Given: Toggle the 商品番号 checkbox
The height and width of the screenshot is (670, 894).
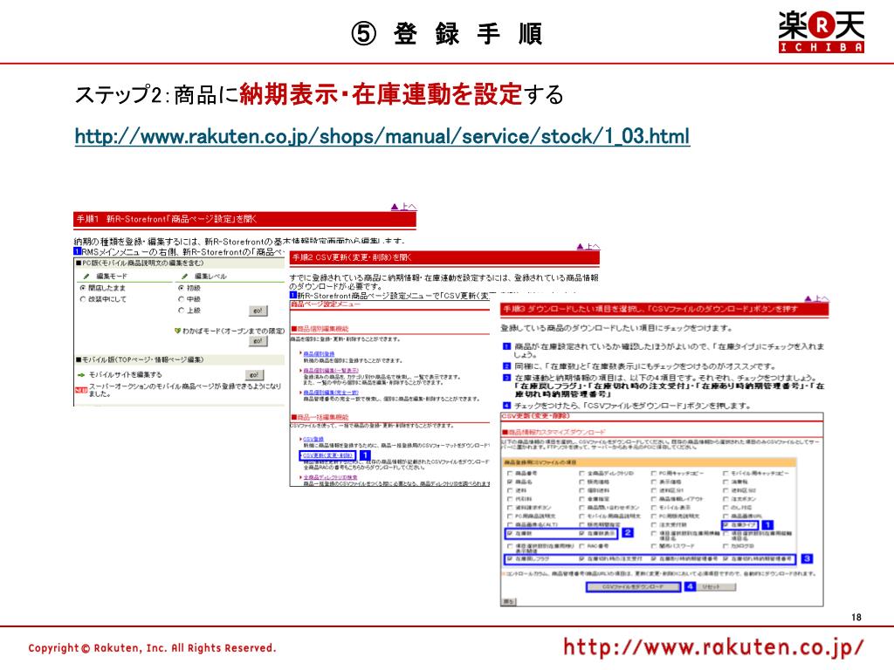Looking at the screenshot, I should pyautogui.click(x=510, y=474).
